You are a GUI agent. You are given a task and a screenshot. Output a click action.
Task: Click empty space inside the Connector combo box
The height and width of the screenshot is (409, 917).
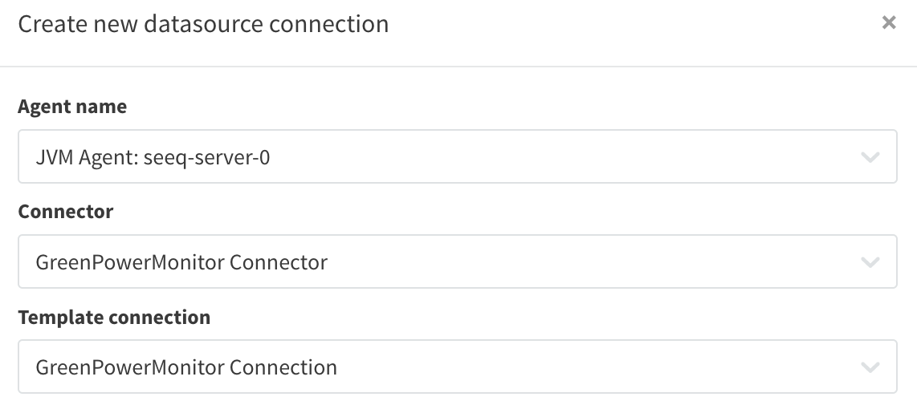tap(585, 261)
